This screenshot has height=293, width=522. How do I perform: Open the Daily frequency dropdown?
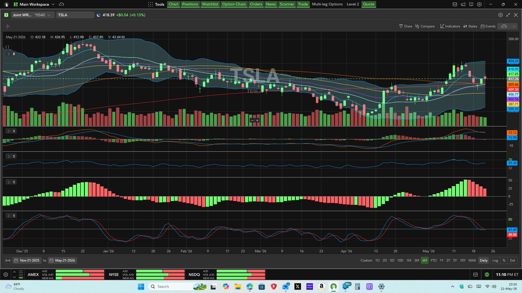[x=483, y=260]
